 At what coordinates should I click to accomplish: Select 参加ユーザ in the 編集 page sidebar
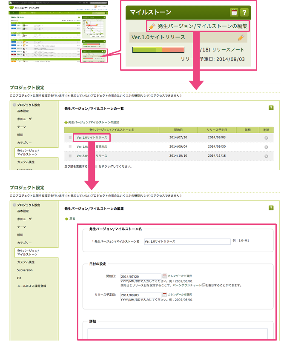point(24,219)
